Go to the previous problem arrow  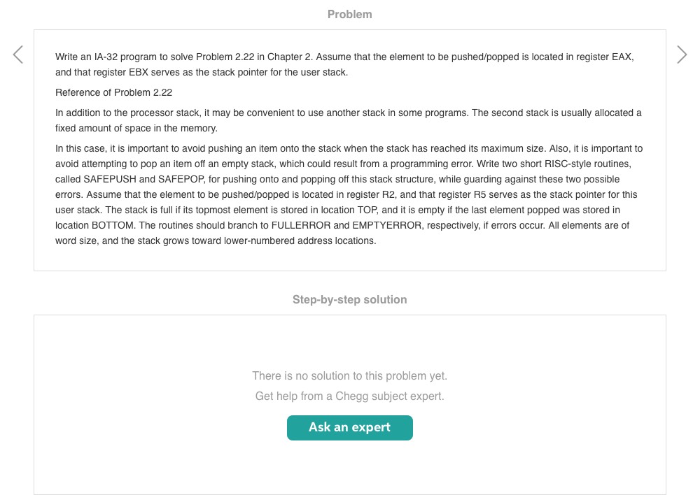click(x=18, y=55)
